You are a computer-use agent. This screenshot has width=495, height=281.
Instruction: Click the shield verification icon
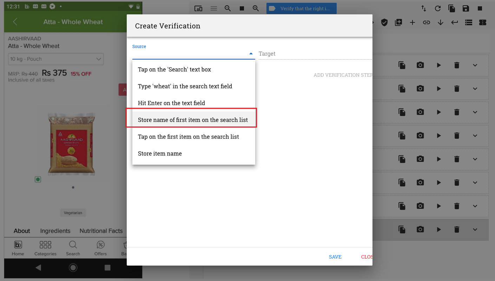[x=384, y=22]
